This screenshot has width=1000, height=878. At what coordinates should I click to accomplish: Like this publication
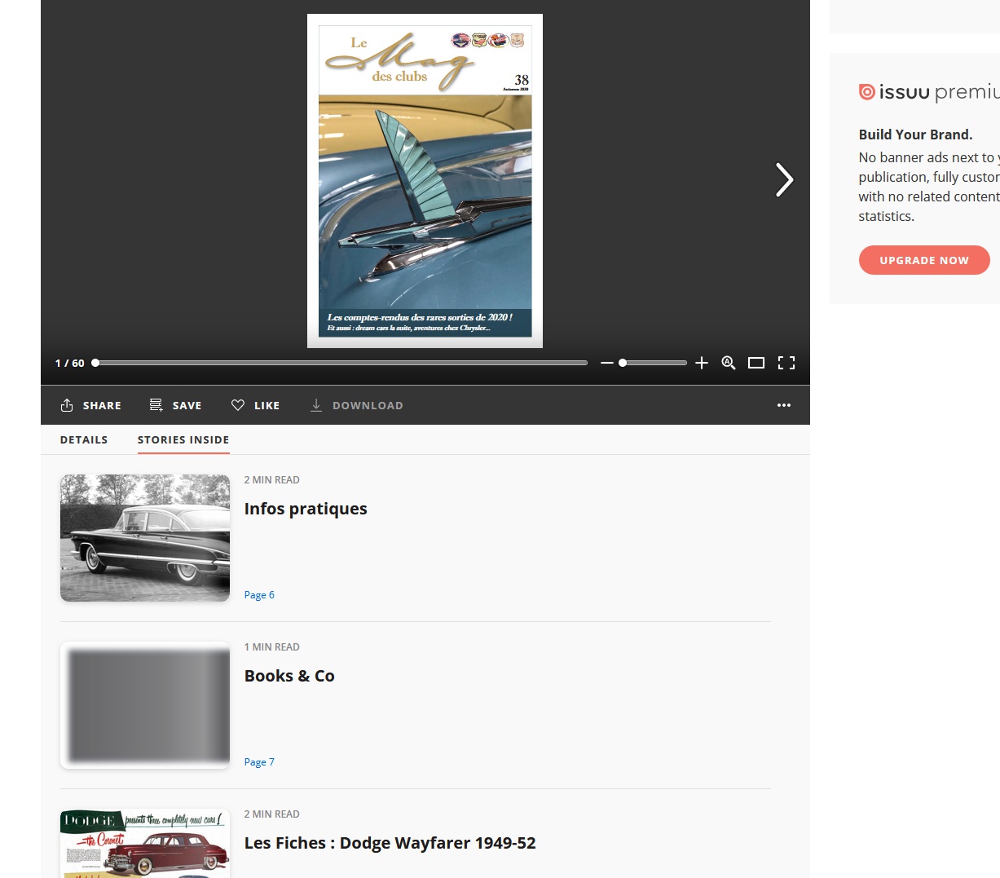click(x=255, y=405)
